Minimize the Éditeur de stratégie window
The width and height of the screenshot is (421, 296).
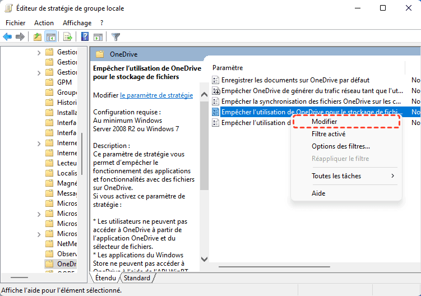[358, 8]
